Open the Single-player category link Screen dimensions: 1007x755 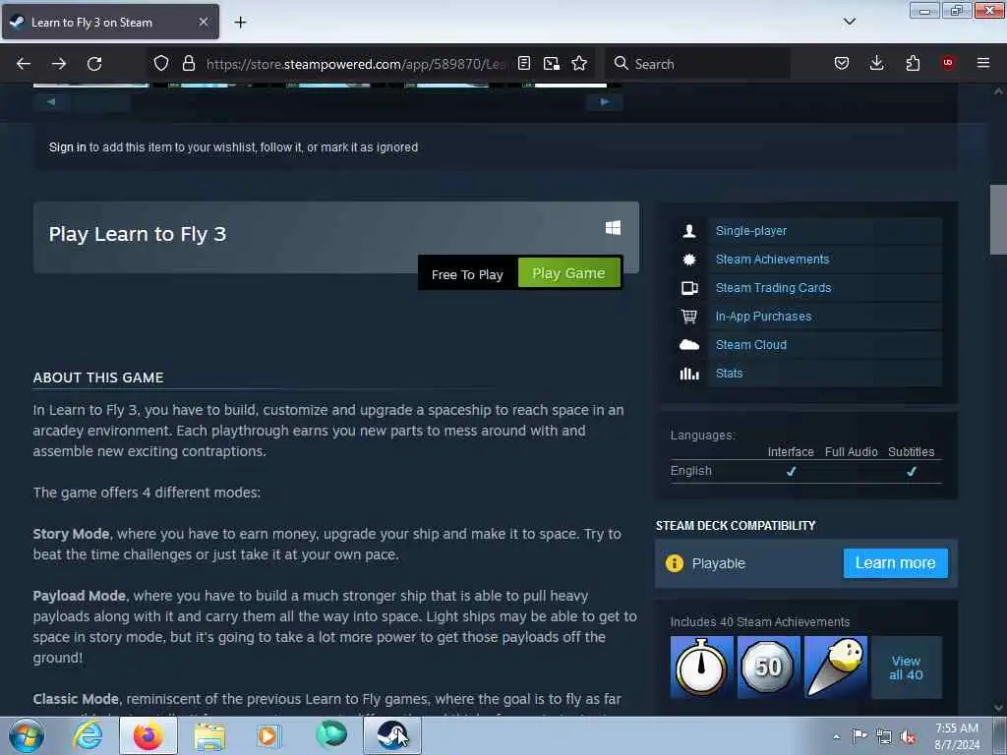tap(750, 230)
